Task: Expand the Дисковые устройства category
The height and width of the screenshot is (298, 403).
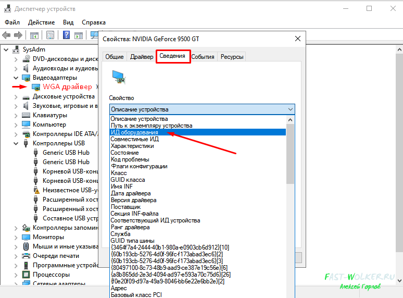Action: point(16,97)
